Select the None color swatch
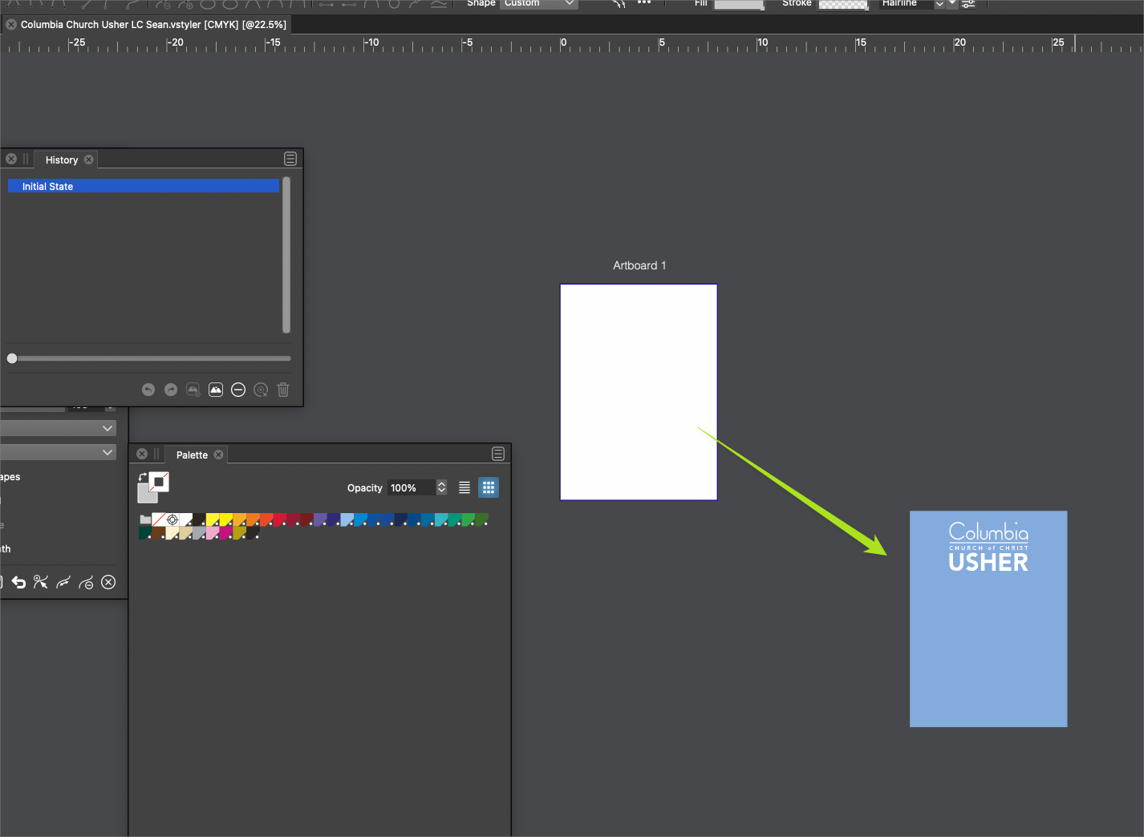 tap(158, 520)
